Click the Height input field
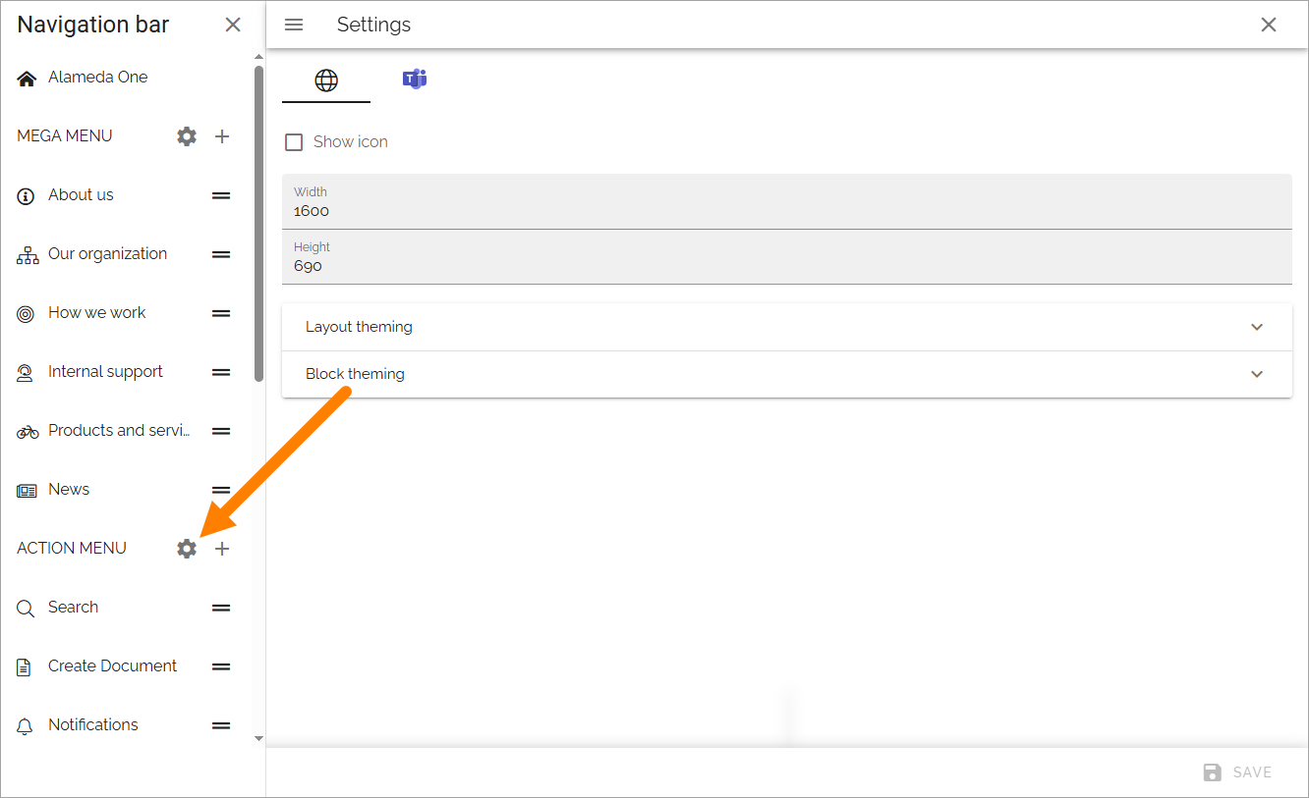Image resolution: width=1309 pixels, height=798 pixels. 786,257
